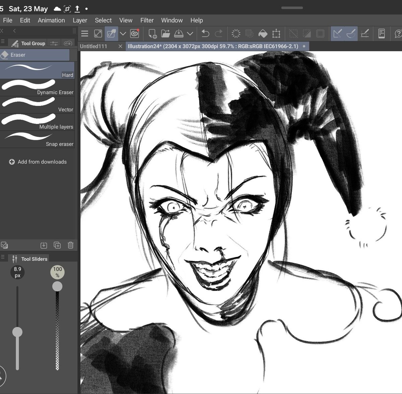Click the Invert Selection icon

(x=307, y=34)
